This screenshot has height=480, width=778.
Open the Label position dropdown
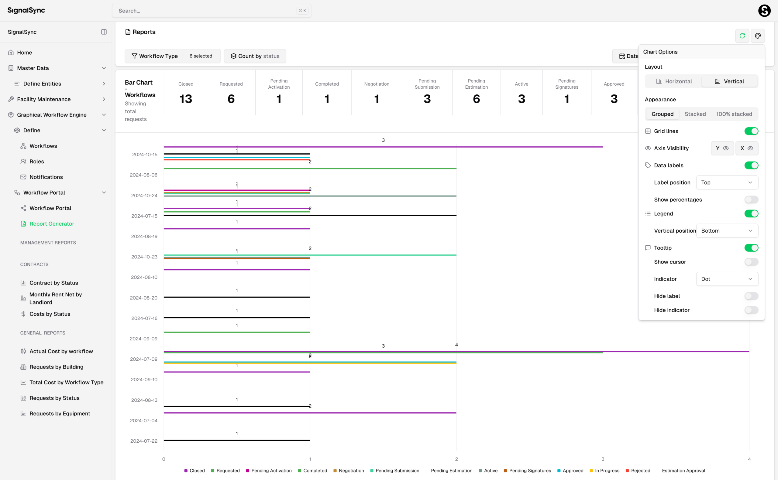[x=727, y=182]
